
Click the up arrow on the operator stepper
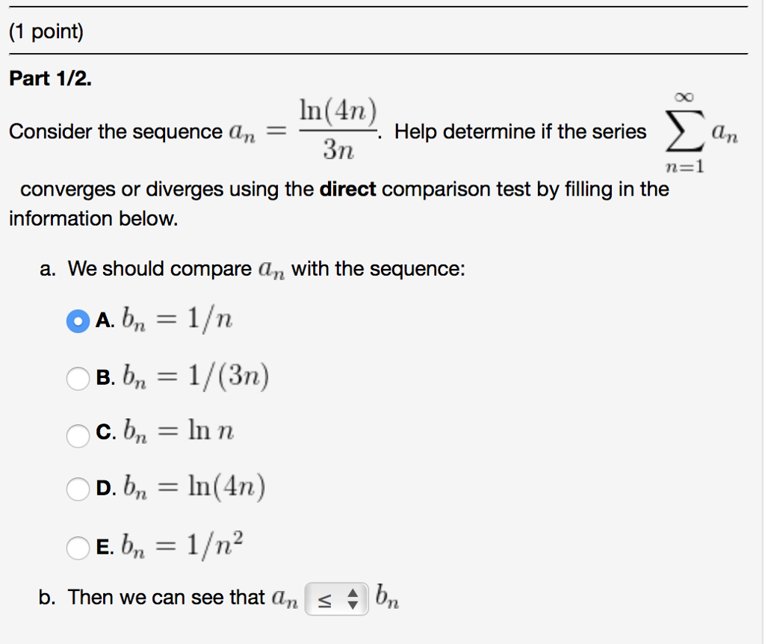point(354,592)
